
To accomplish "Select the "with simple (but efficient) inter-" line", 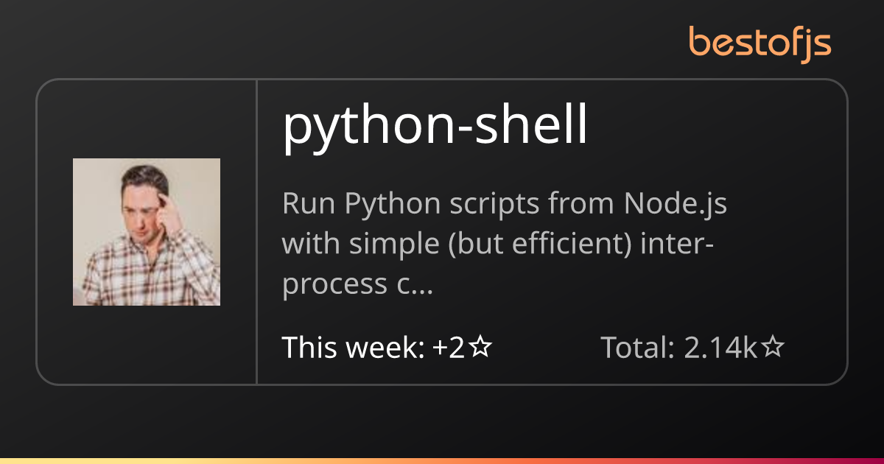I will click(496, 244).
